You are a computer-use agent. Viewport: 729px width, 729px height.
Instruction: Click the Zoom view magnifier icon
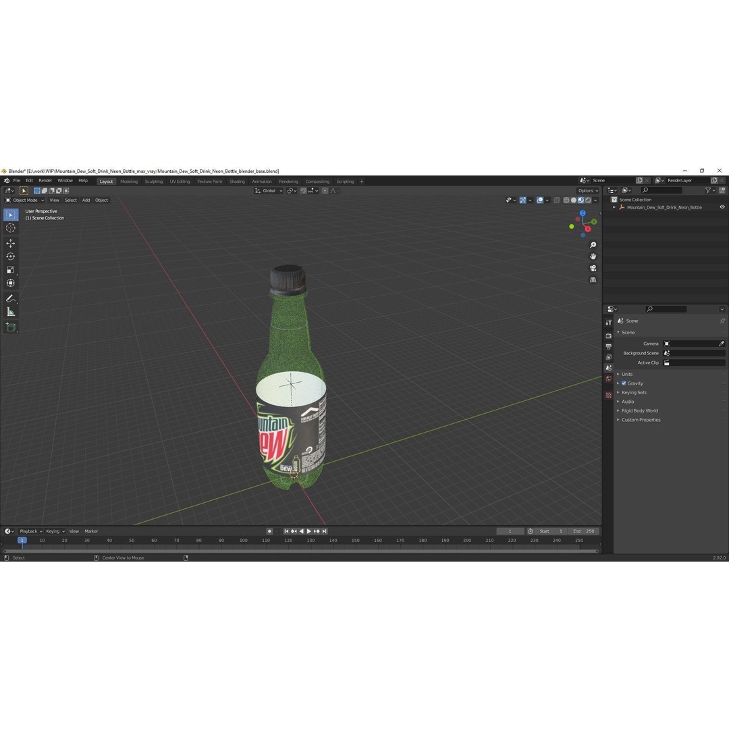click(x=593, y=245)
